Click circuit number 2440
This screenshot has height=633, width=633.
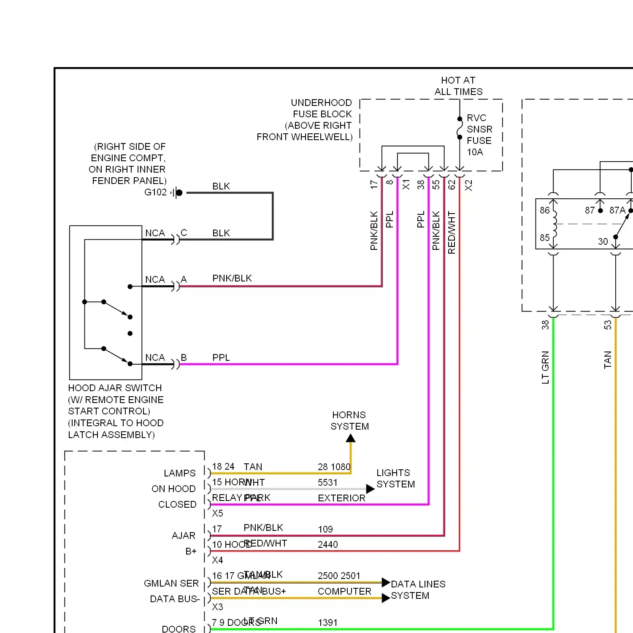coord(328,544)
